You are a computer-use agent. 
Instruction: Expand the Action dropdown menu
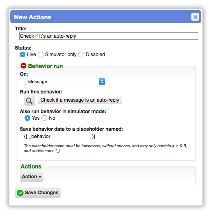tap(32, 177)
